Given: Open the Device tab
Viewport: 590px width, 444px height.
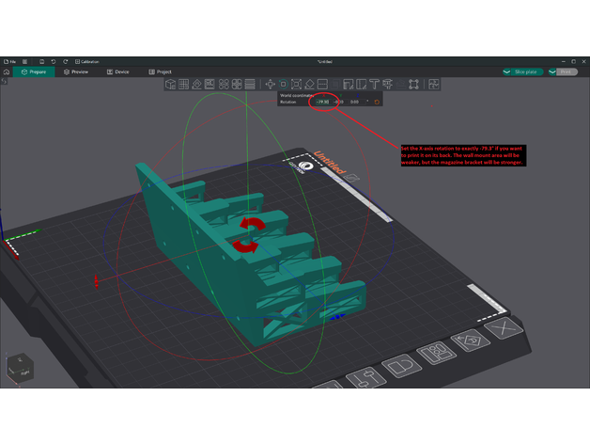Looking at the screenshot, I should tap(118, 71).
